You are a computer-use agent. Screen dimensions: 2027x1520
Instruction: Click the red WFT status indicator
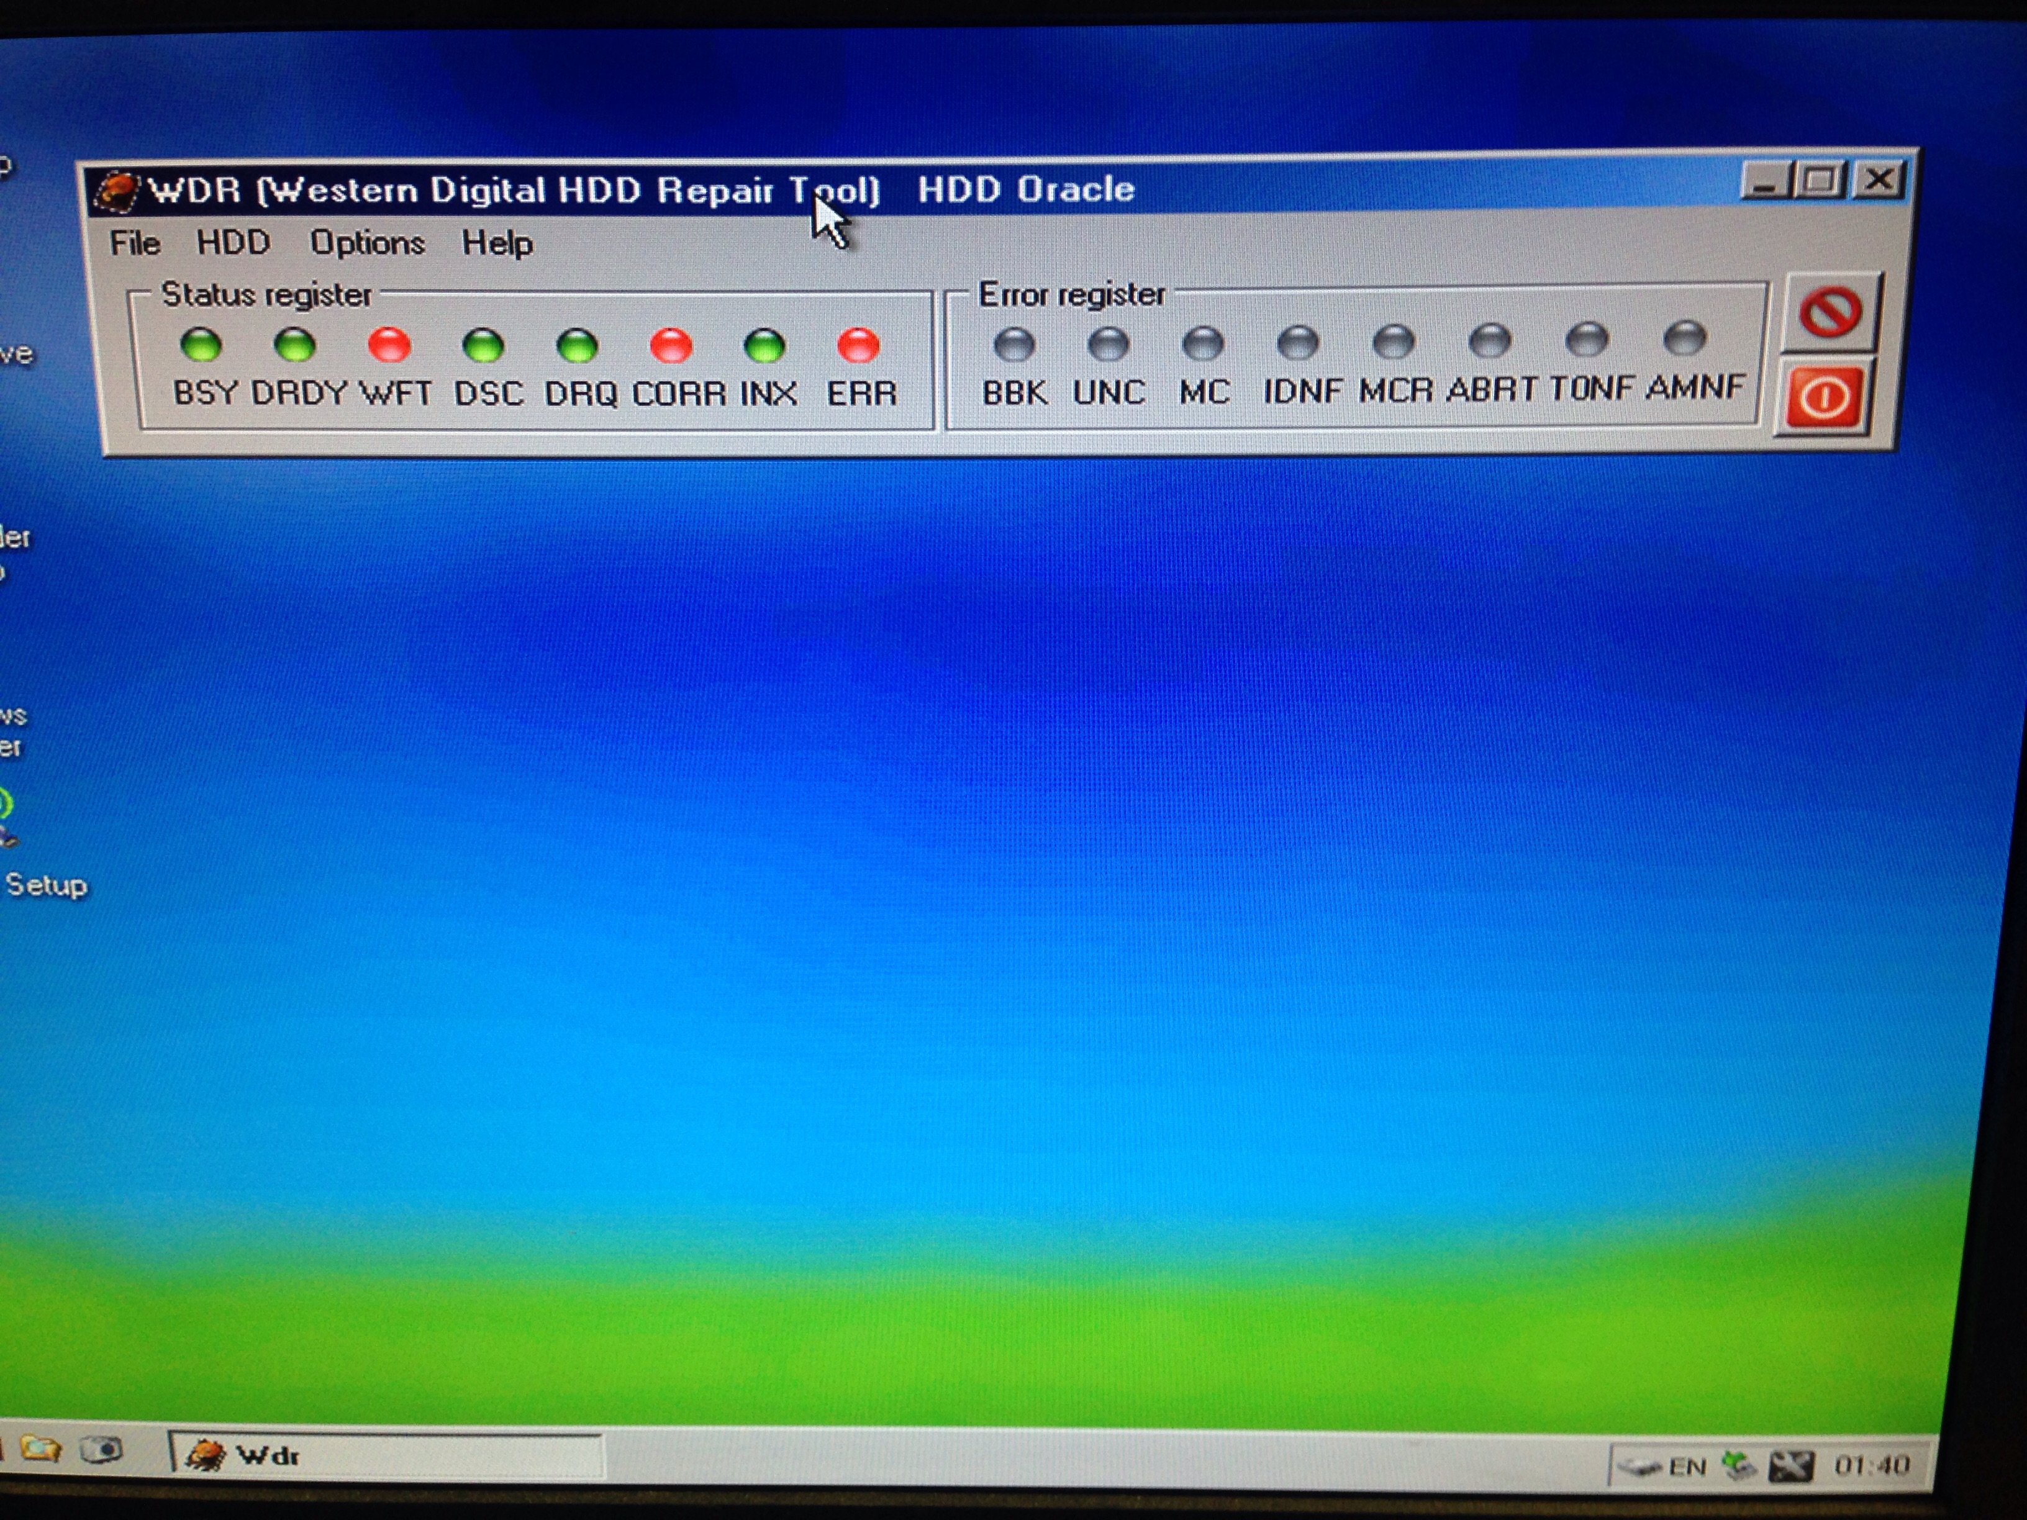[x=389, y=345]
